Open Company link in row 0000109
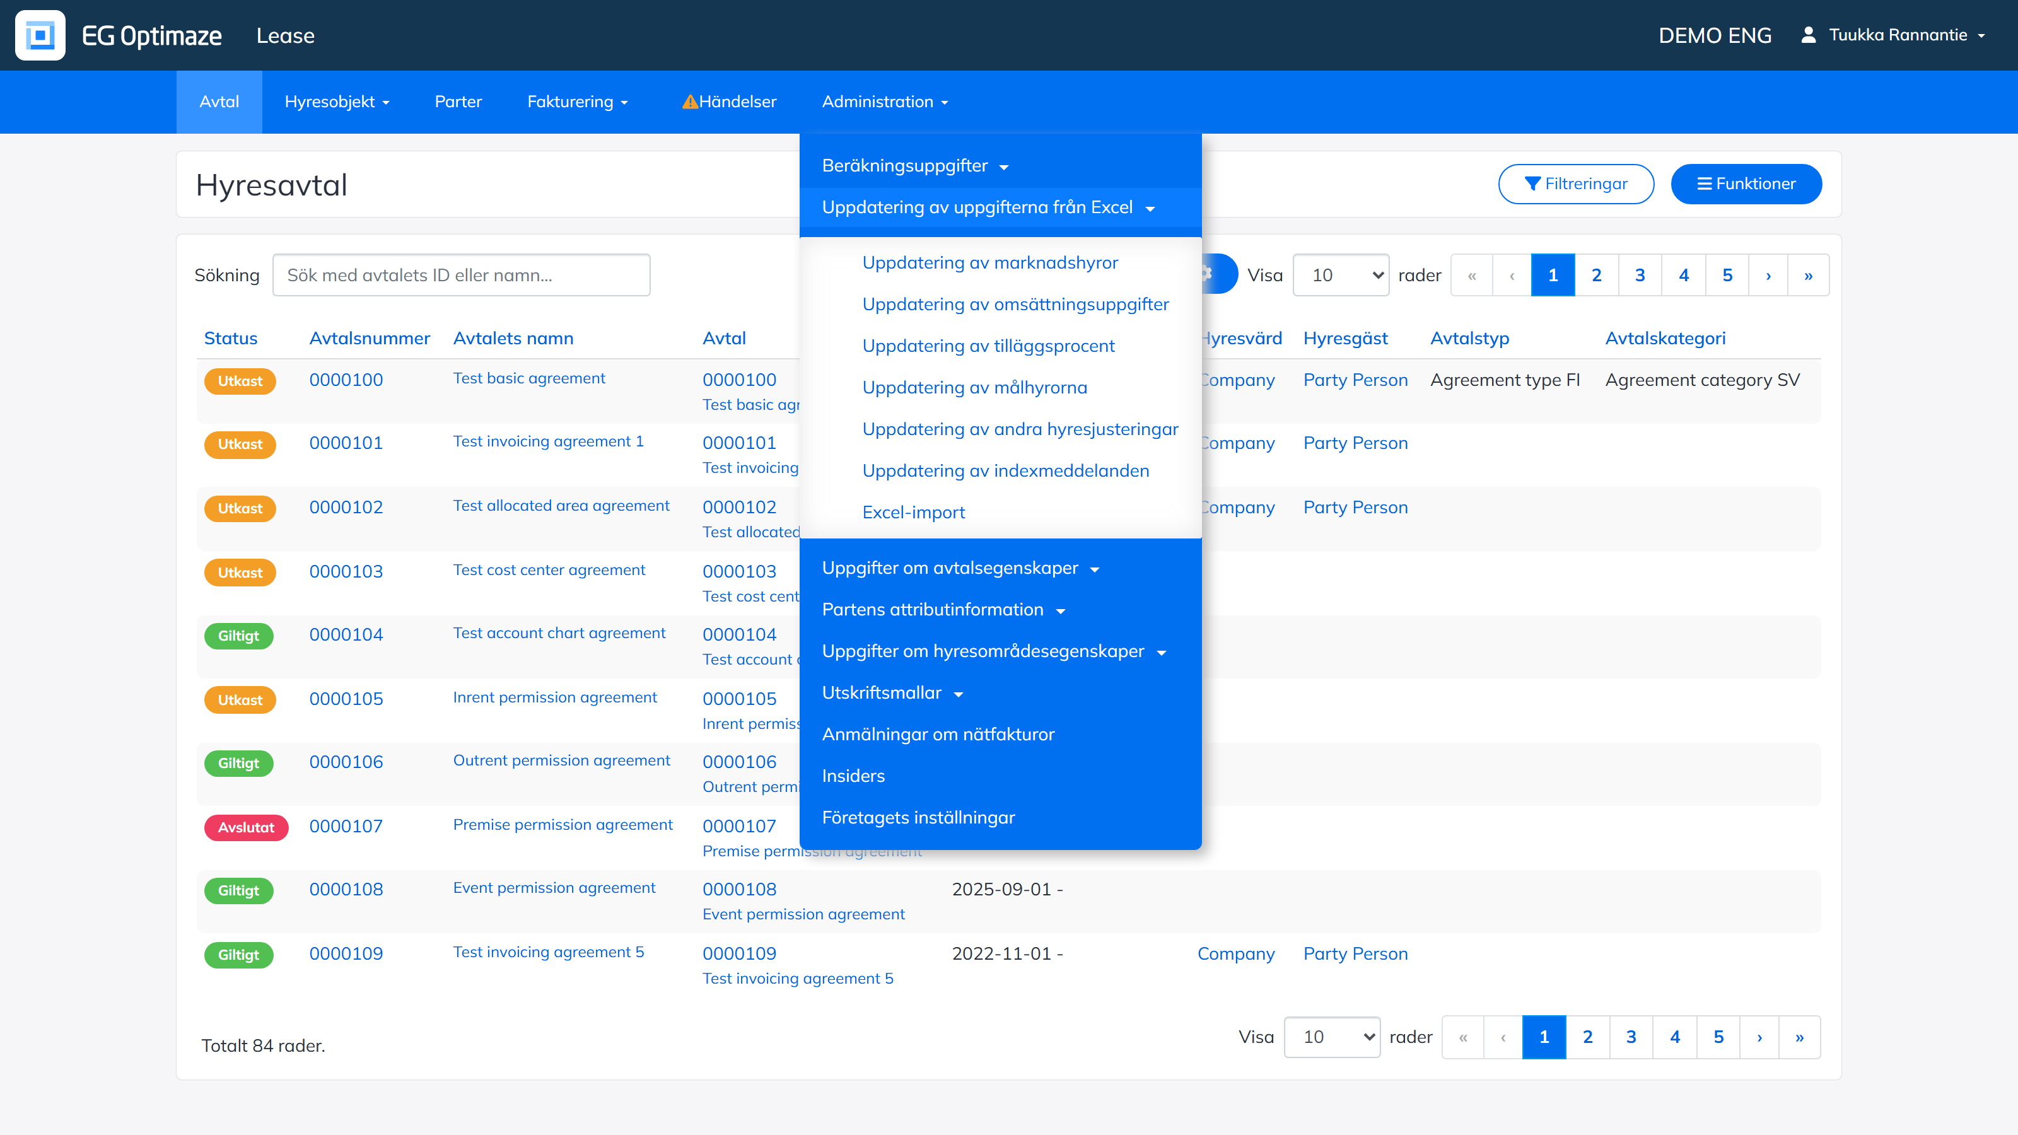This screenshot has height=1135, width=2018. point(1236,954)
